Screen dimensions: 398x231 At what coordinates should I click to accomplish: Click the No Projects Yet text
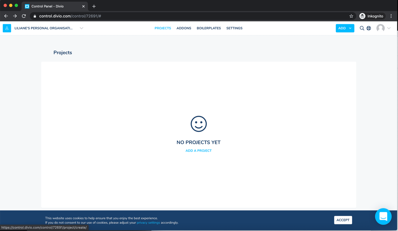(199, 143)
